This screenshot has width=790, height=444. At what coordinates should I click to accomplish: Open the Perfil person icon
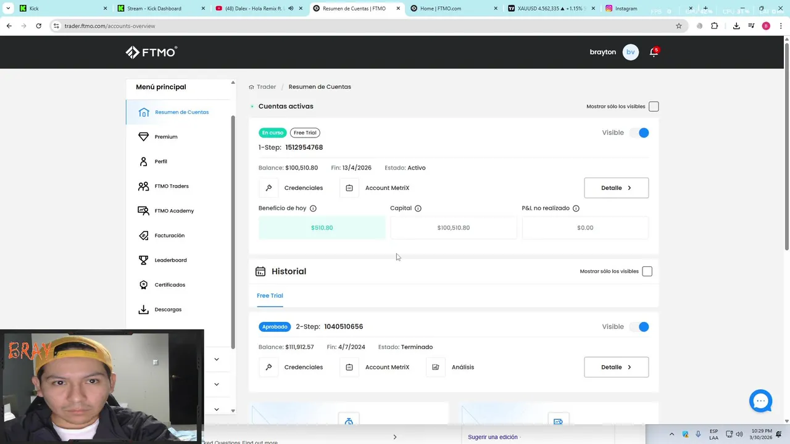tap(144, 162)
